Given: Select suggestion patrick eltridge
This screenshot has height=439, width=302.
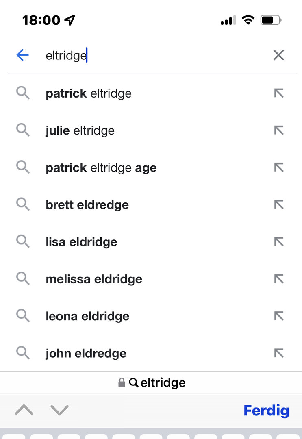Looking at the screenshot, I should (89, 93).
